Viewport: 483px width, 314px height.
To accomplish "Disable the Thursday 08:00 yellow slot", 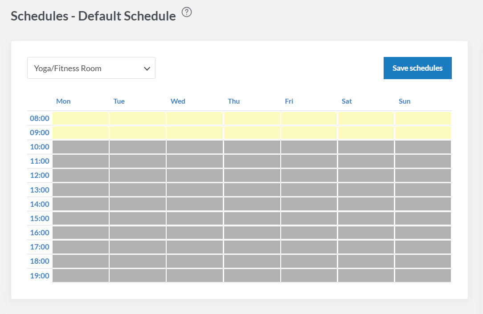I will [252, 118].
